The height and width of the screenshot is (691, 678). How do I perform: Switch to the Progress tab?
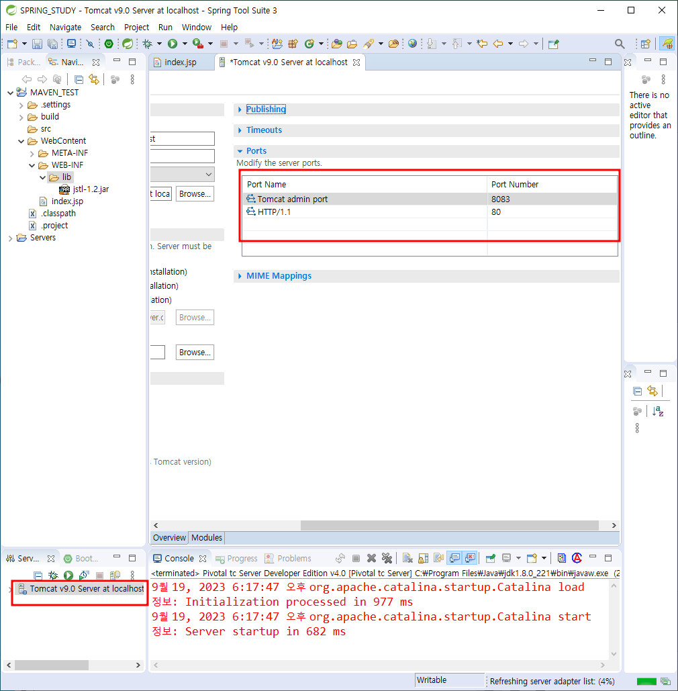[236, 558]
